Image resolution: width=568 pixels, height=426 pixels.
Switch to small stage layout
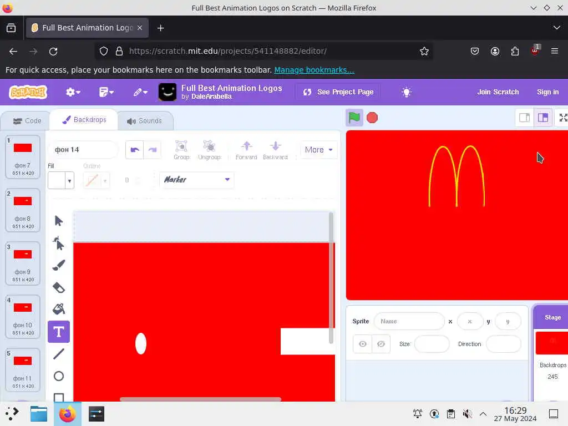(x=524, y=118)
